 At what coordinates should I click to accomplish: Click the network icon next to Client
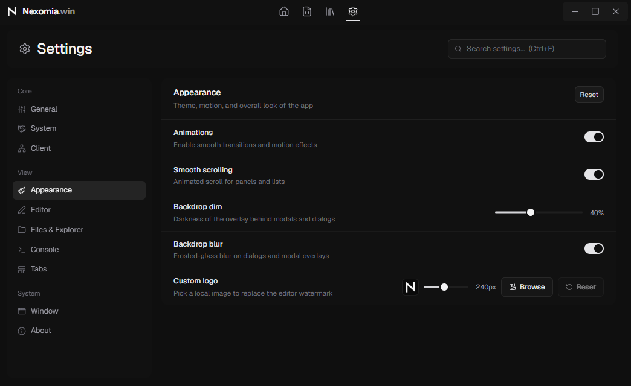pyautogui.click(x=22, y=148)
